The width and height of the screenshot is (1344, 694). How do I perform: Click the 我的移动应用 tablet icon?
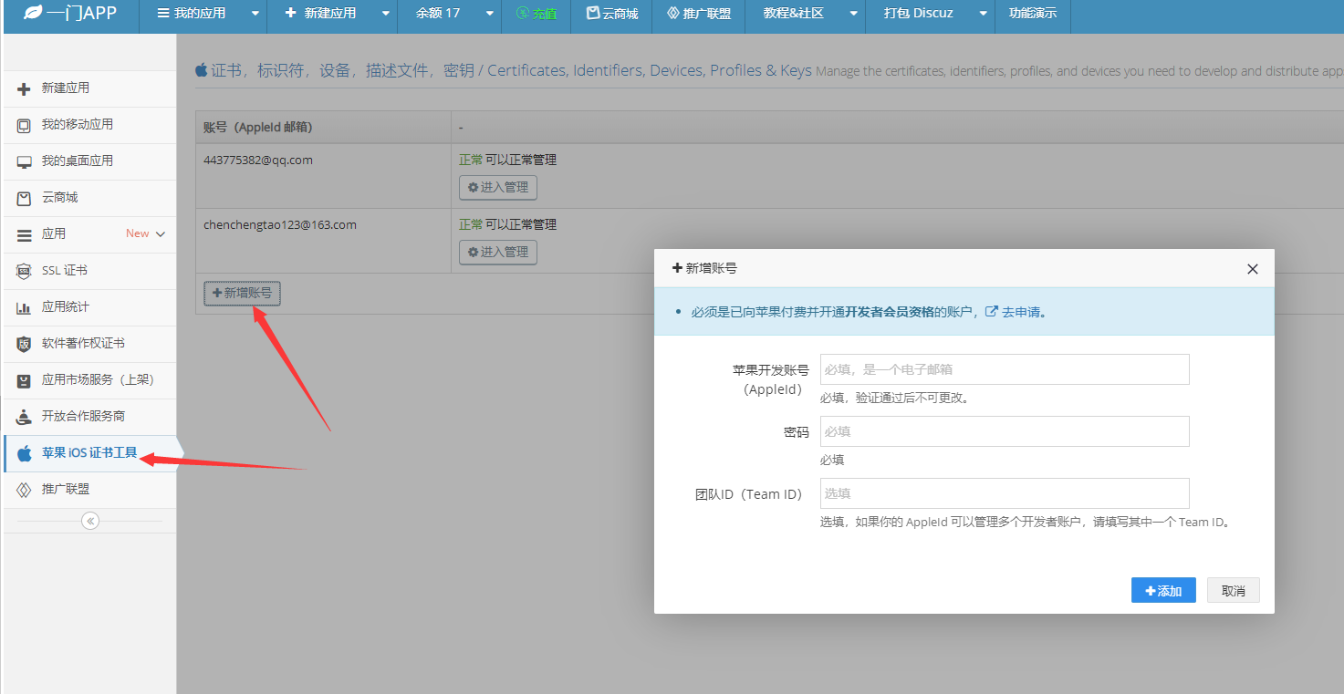[x=25, y=125]
